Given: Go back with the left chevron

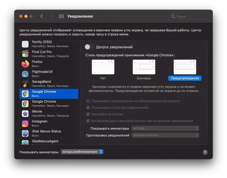Looking at the screenshot, I should [41, 16].
